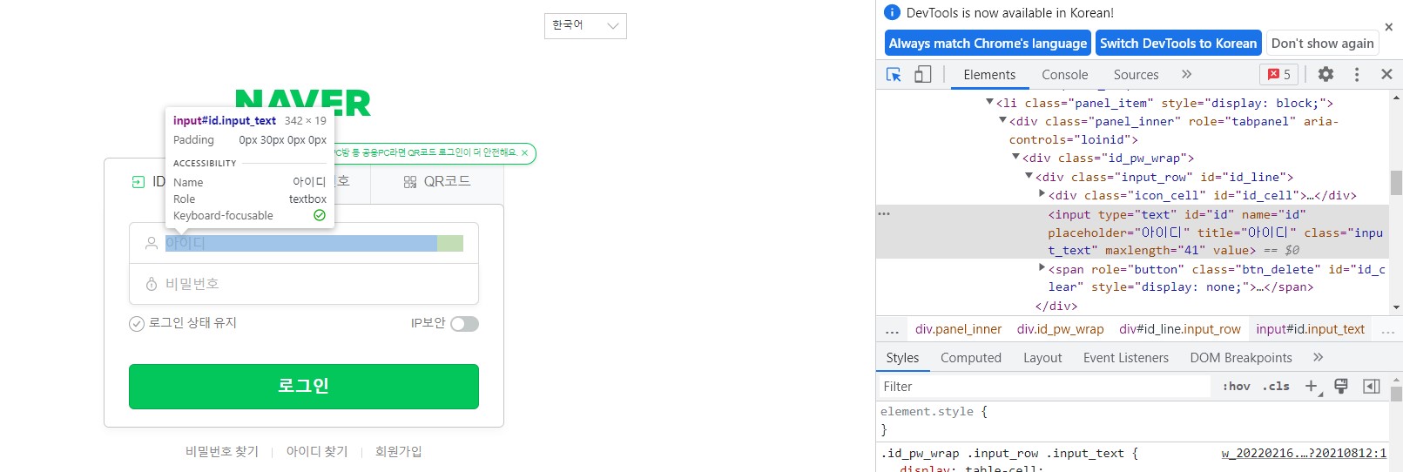This screenshot has height=472, width=1403.
Task: Switch to the QR코드 login tab
Action: 437,182
